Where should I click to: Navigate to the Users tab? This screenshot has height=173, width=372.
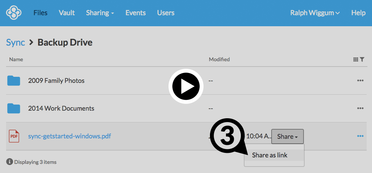point(165,13)
